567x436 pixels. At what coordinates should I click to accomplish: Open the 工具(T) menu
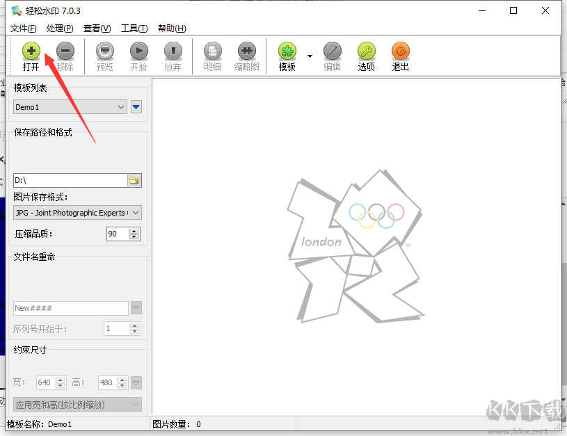click(x=134, y=29)
